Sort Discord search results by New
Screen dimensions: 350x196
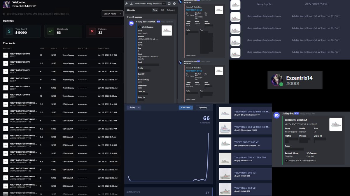155,10
